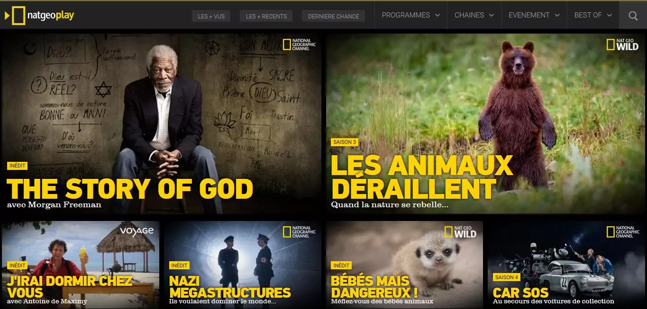Click National Geographic Channel logo on Car SOS tile
The height and width of the screenshot is (309, 647).
(623, 232)
